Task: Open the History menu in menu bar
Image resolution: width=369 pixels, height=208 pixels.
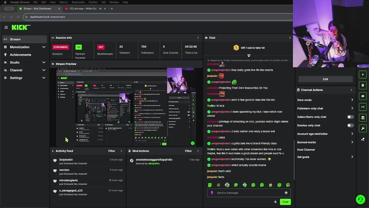Action: (x=63, y=2)
